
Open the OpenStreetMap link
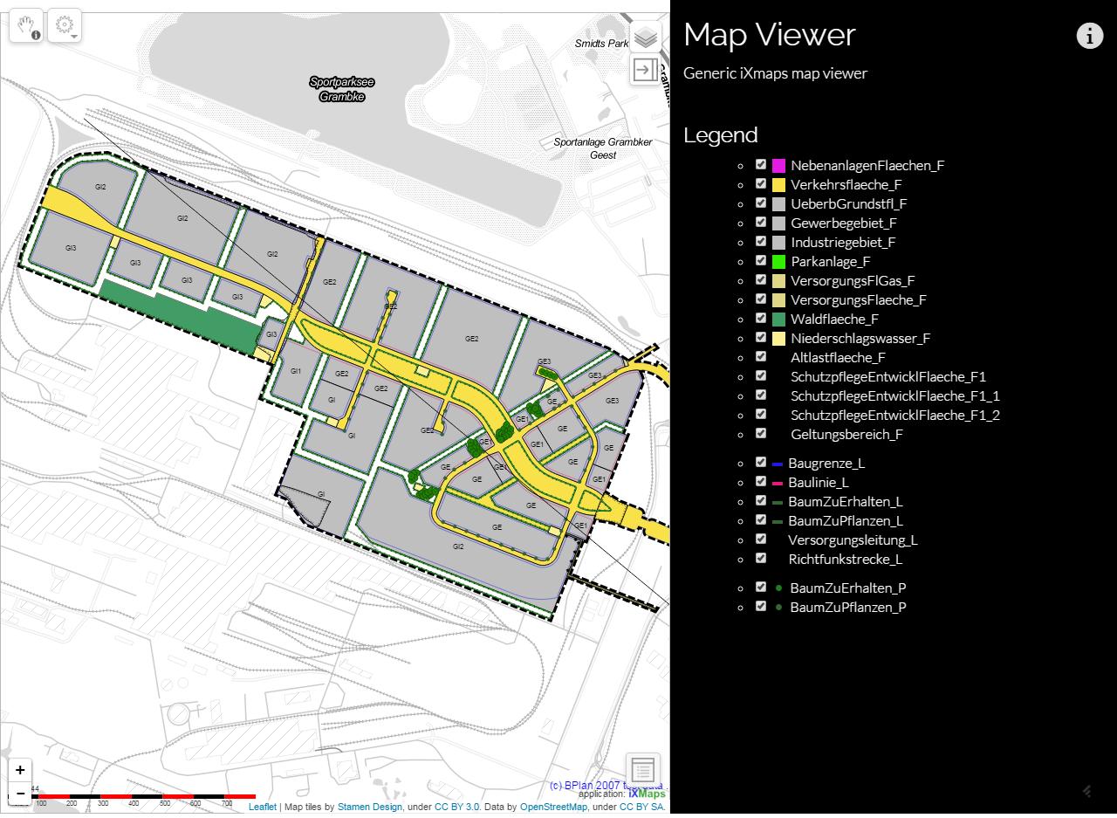(x=553, y=808)
